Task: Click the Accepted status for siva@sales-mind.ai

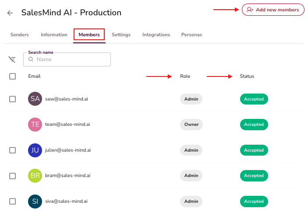Action: pyautogui.click(x=254, y=202)
